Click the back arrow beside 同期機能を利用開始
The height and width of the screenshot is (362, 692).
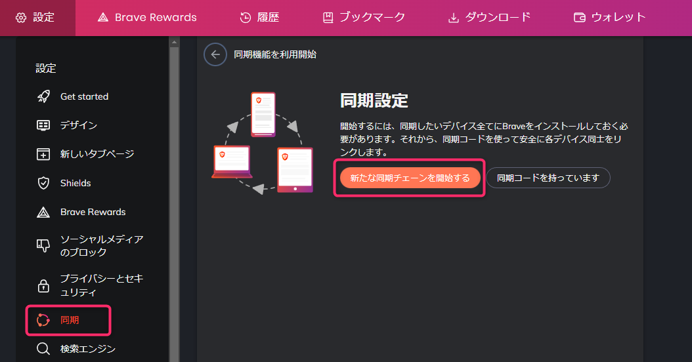point(215,54)
